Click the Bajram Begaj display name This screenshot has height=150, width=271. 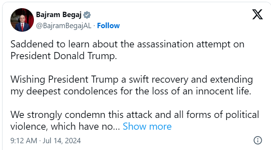click(58, 15)
